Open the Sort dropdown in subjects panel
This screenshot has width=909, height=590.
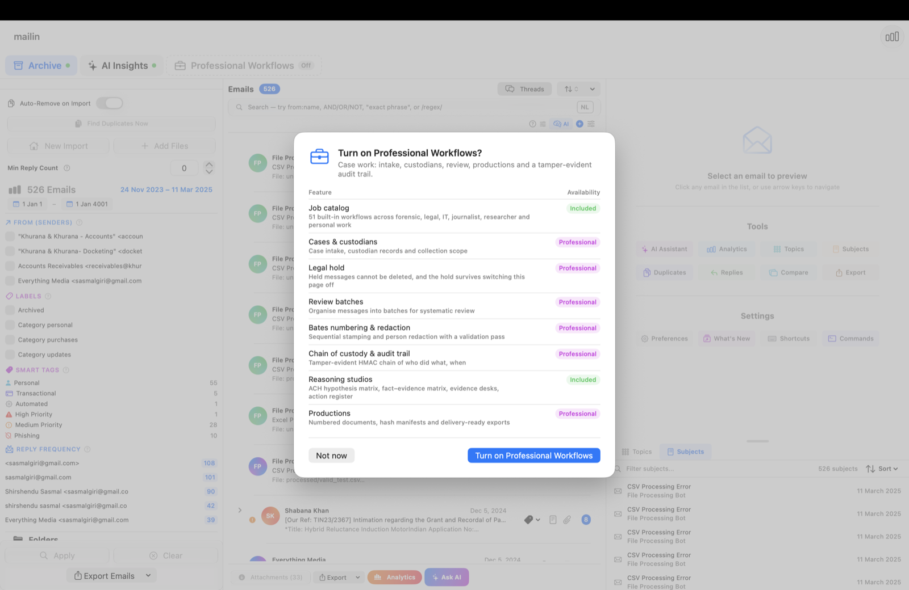(x=882, y=469)
